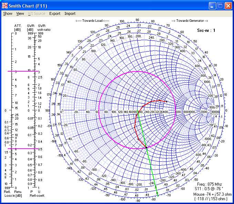Click the Towards Load direction label
This screenshot has width=234, height=204.
(x=92, y=21)
